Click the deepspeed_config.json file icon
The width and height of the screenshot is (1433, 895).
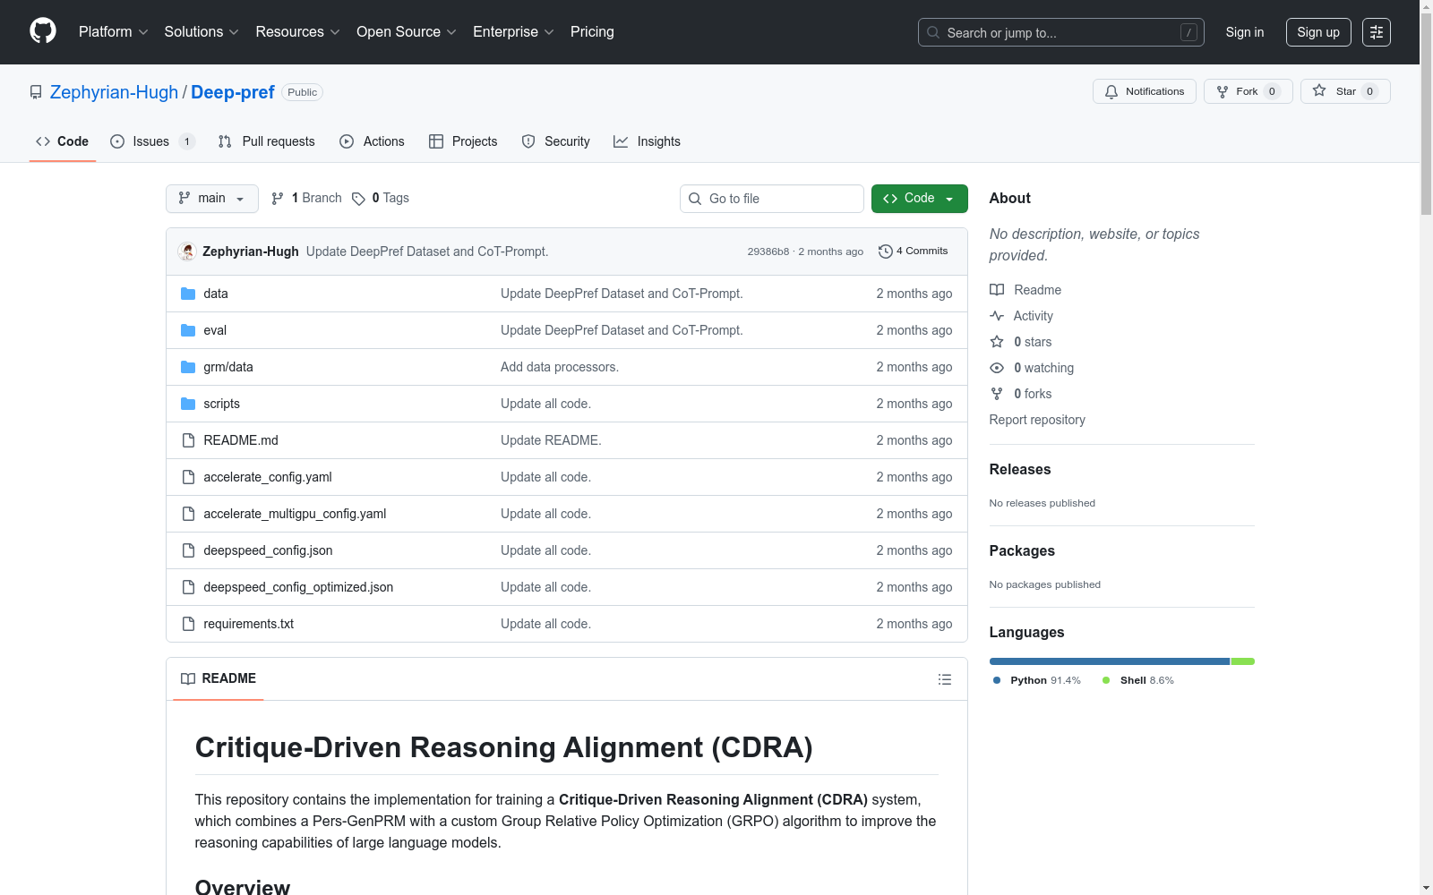coord(188,550)
